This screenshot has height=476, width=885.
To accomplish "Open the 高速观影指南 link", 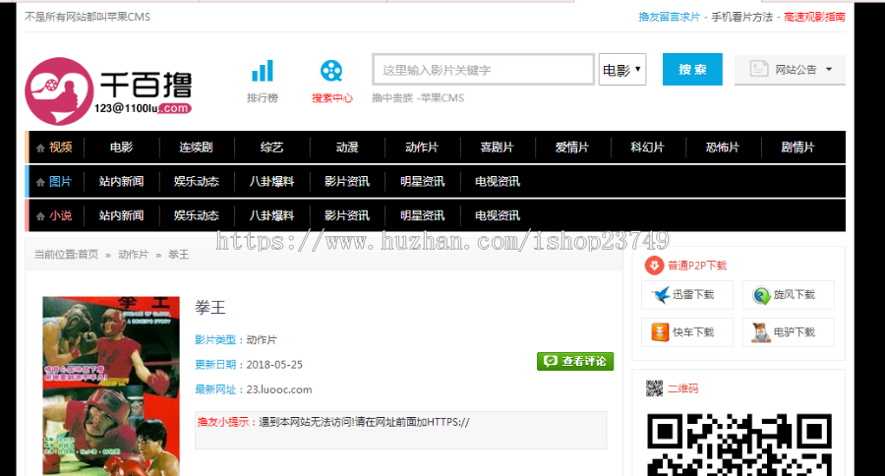I will click(x=814, y=17).
